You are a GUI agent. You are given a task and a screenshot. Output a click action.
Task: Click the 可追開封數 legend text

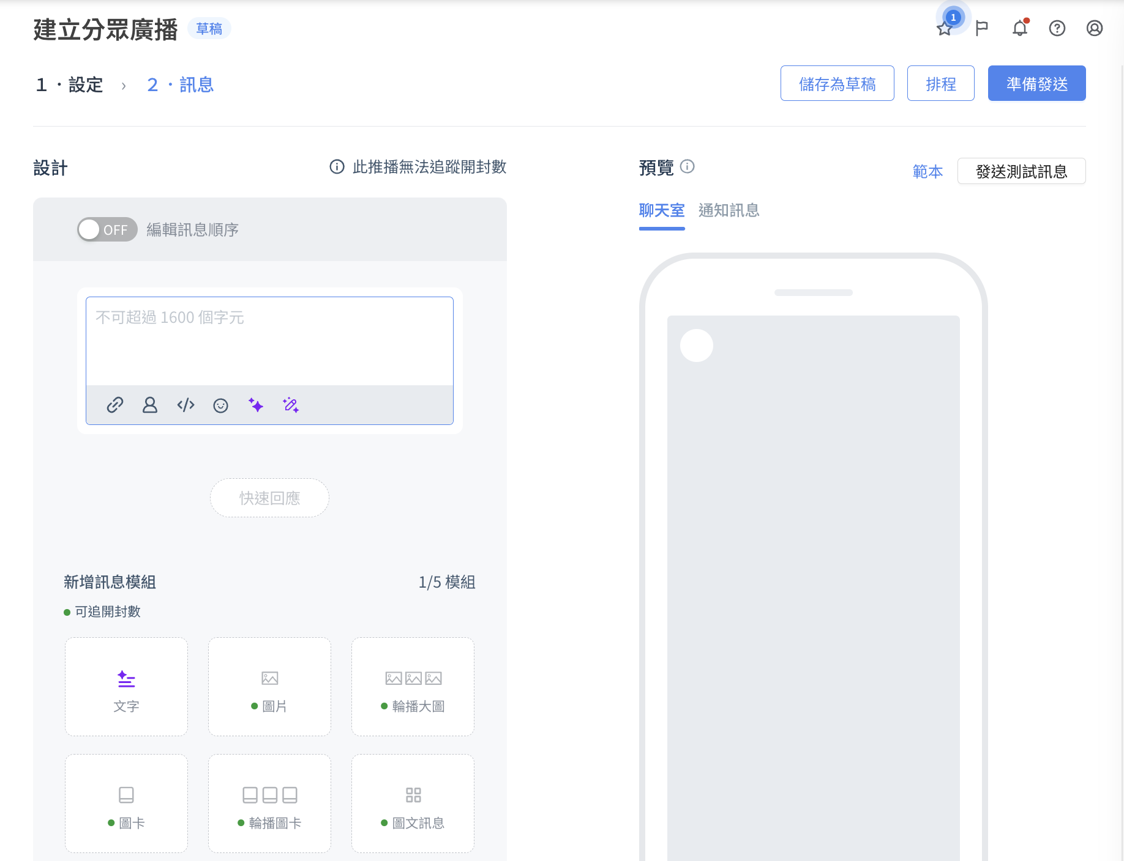(x=108, y=612)
